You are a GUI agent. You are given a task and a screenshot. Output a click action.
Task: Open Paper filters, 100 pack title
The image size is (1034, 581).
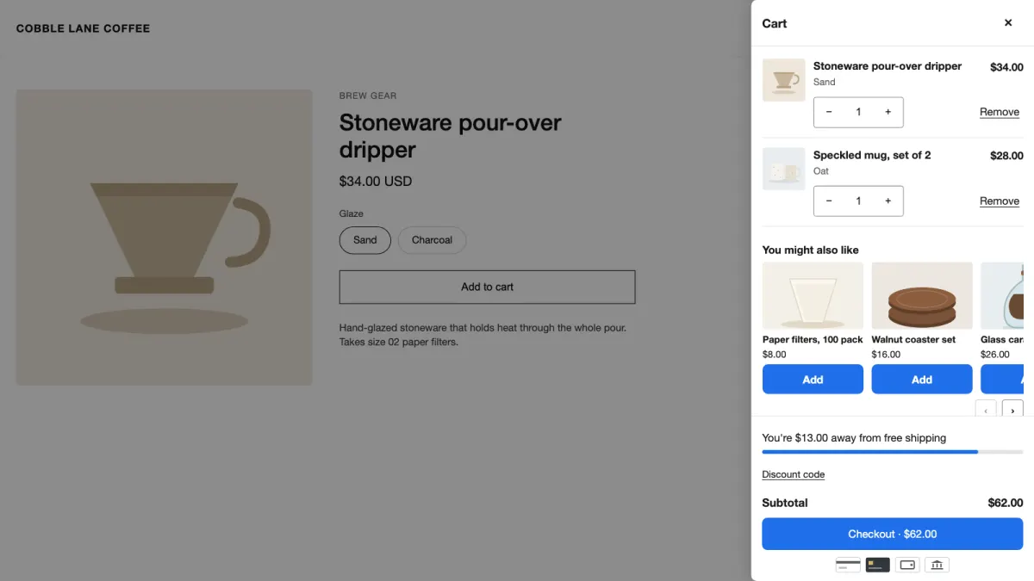[x=813, y=340]
